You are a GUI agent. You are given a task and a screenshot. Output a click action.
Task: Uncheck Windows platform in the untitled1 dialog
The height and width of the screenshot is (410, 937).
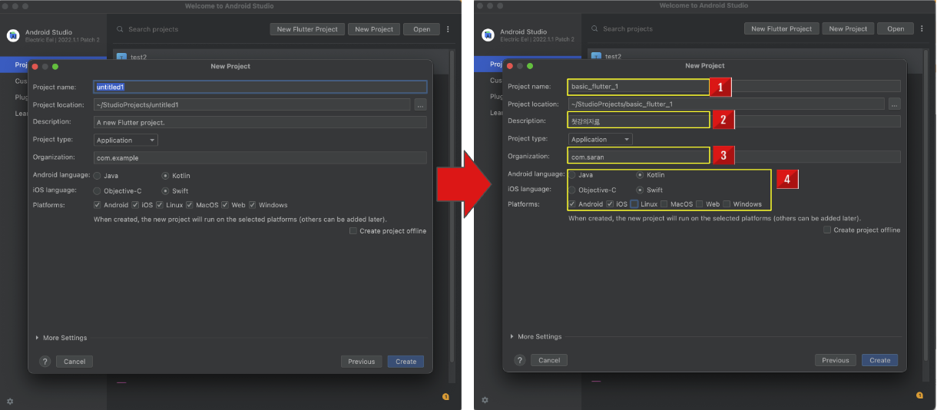(x=252, y=205)
